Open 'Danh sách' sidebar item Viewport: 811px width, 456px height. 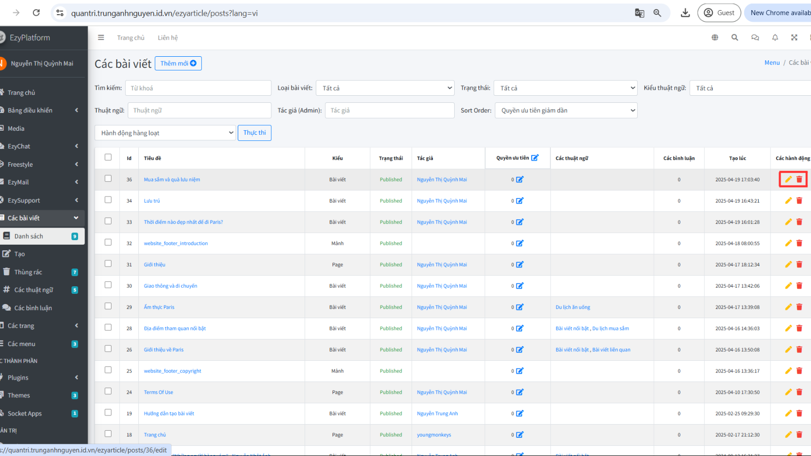click(42, 236)
